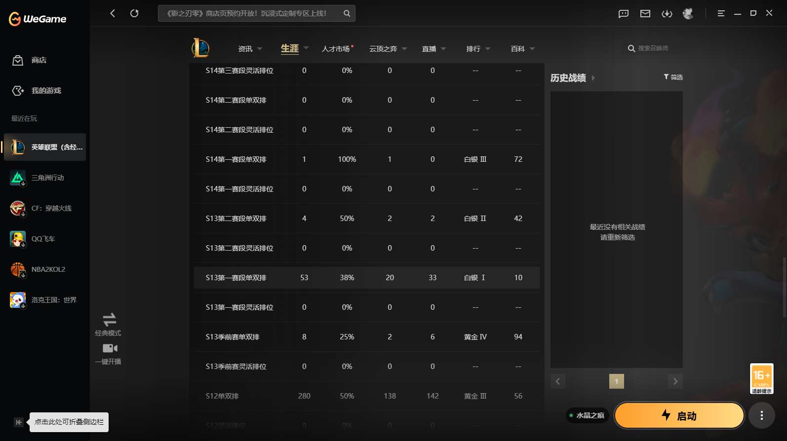Screen dimensions: 787x441
Task: Select QQ飞车 game entry
Action: click(x=45, y=239)
